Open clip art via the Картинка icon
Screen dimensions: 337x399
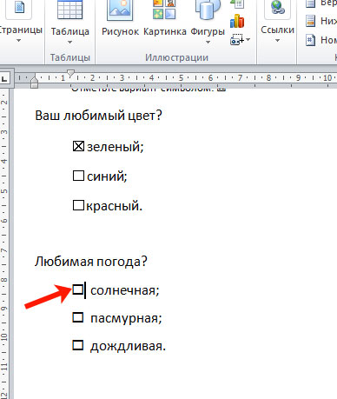pyautogui.click(x=164, y=10)
